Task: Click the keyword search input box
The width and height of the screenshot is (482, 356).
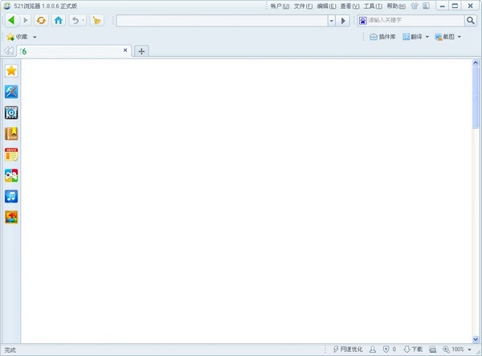Action: point(415,21)
